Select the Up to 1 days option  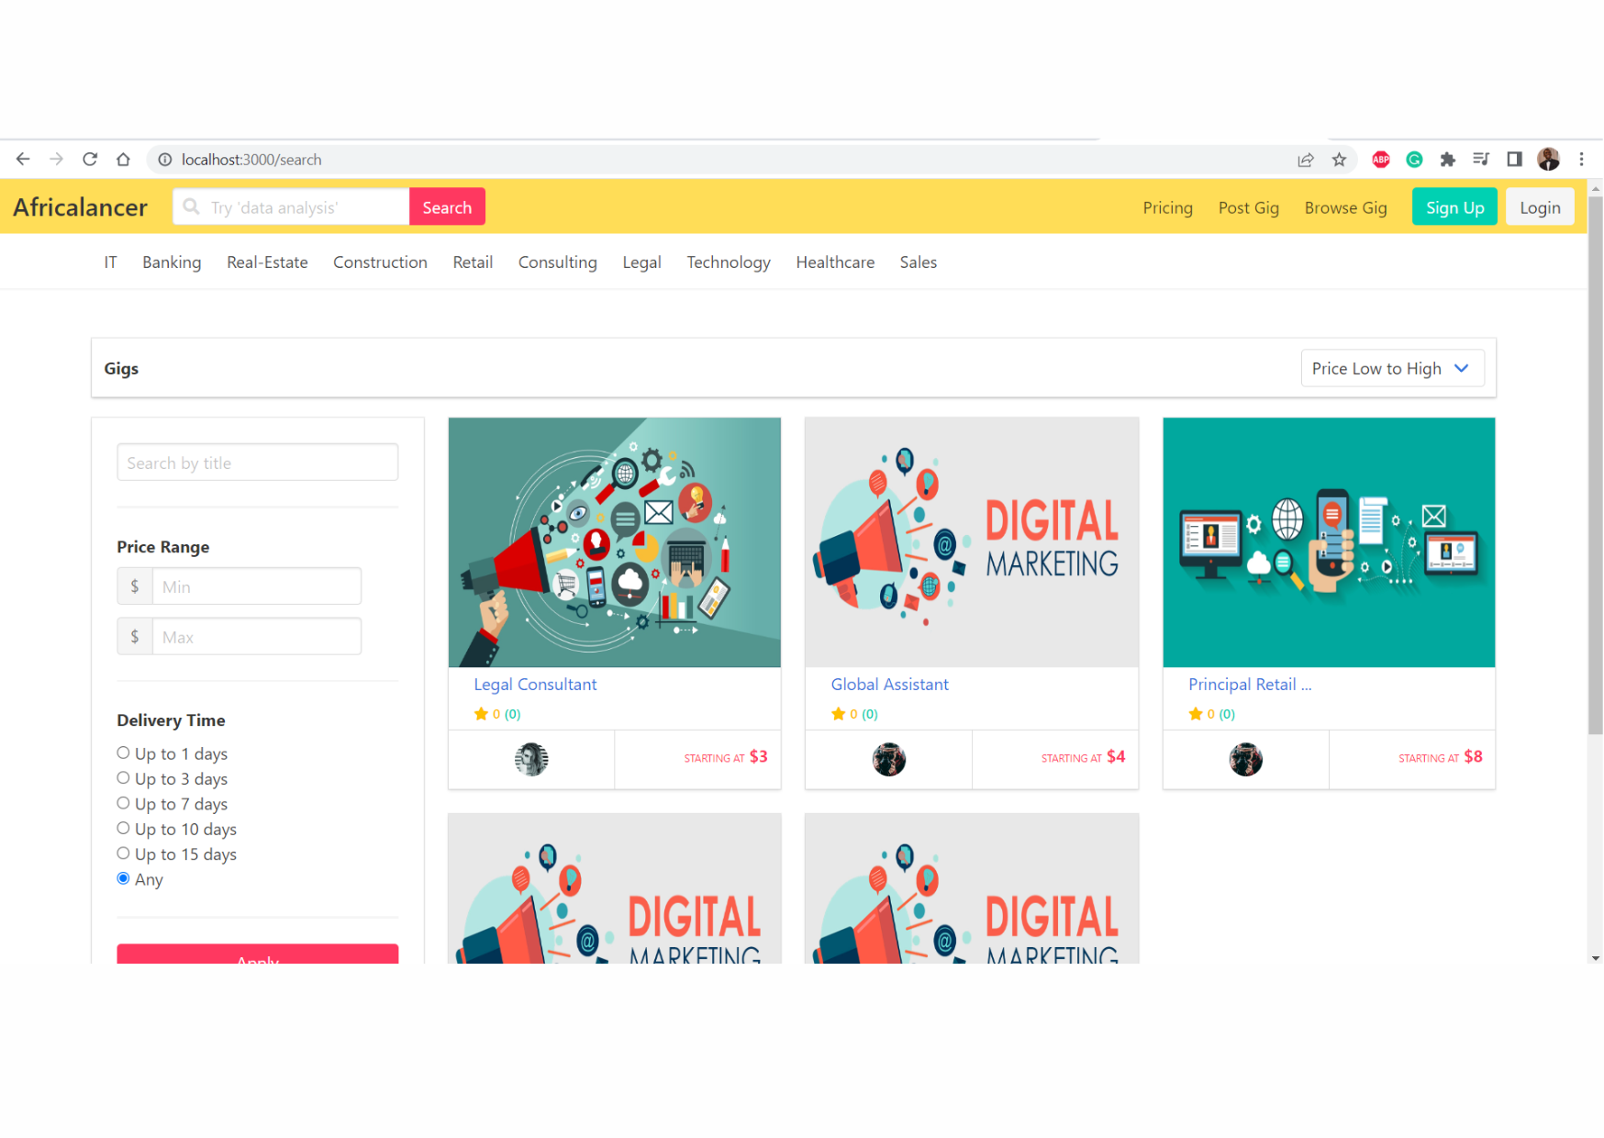[x=123, y=753]
